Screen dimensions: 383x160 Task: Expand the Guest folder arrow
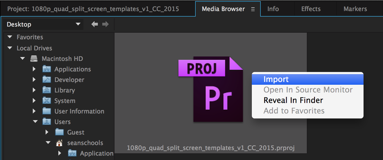coord(47,132)
